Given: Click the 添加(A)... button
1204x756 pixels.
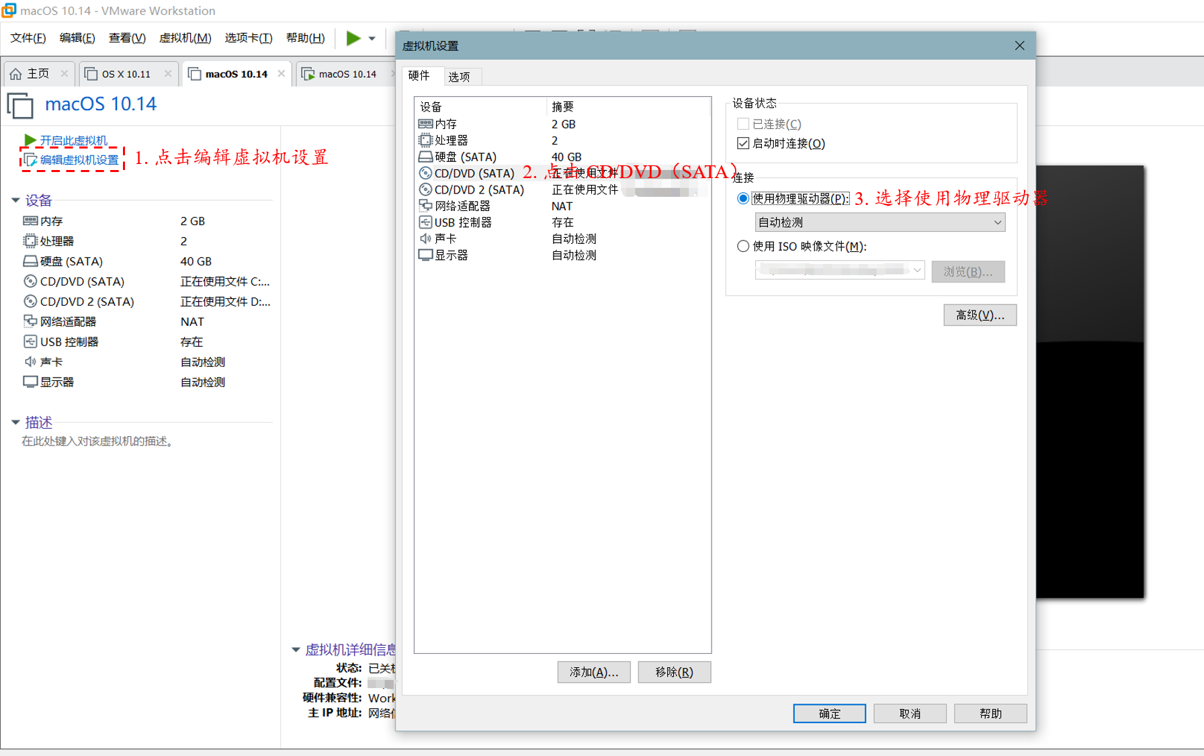Looking at the screenshot, I should [x=594, y=672].
